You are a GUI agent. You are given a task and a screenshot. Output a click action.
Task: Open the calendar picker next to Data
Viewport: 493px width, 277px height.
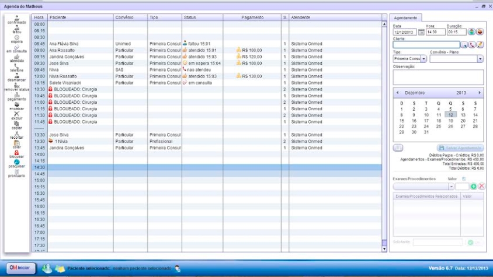tap(421, 32)
